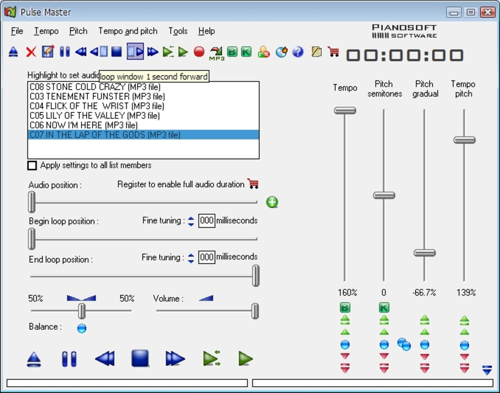This screenshot has height=393, width=500.
Task: Click the red X delete icon in toolbar
Action: [31, 52]
